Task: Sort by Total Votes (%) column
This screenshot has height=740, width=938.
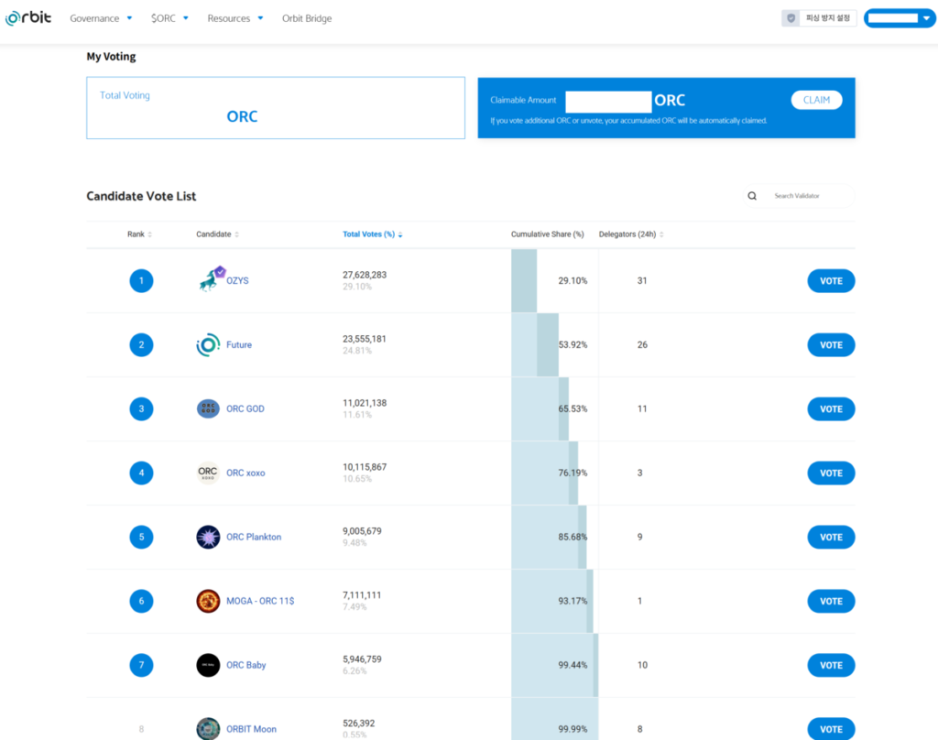Action: tap(372, 234)
